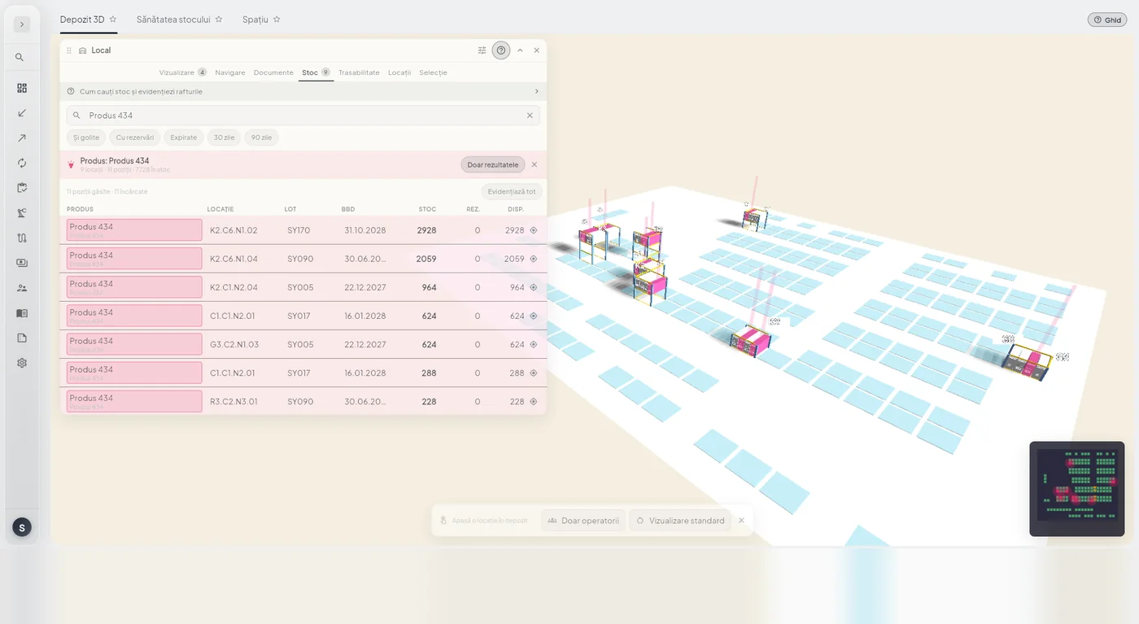Collapse the Local panel with the up chevron
The width and height of the screenshot is (1139, 624).
(x=520, y=50)
